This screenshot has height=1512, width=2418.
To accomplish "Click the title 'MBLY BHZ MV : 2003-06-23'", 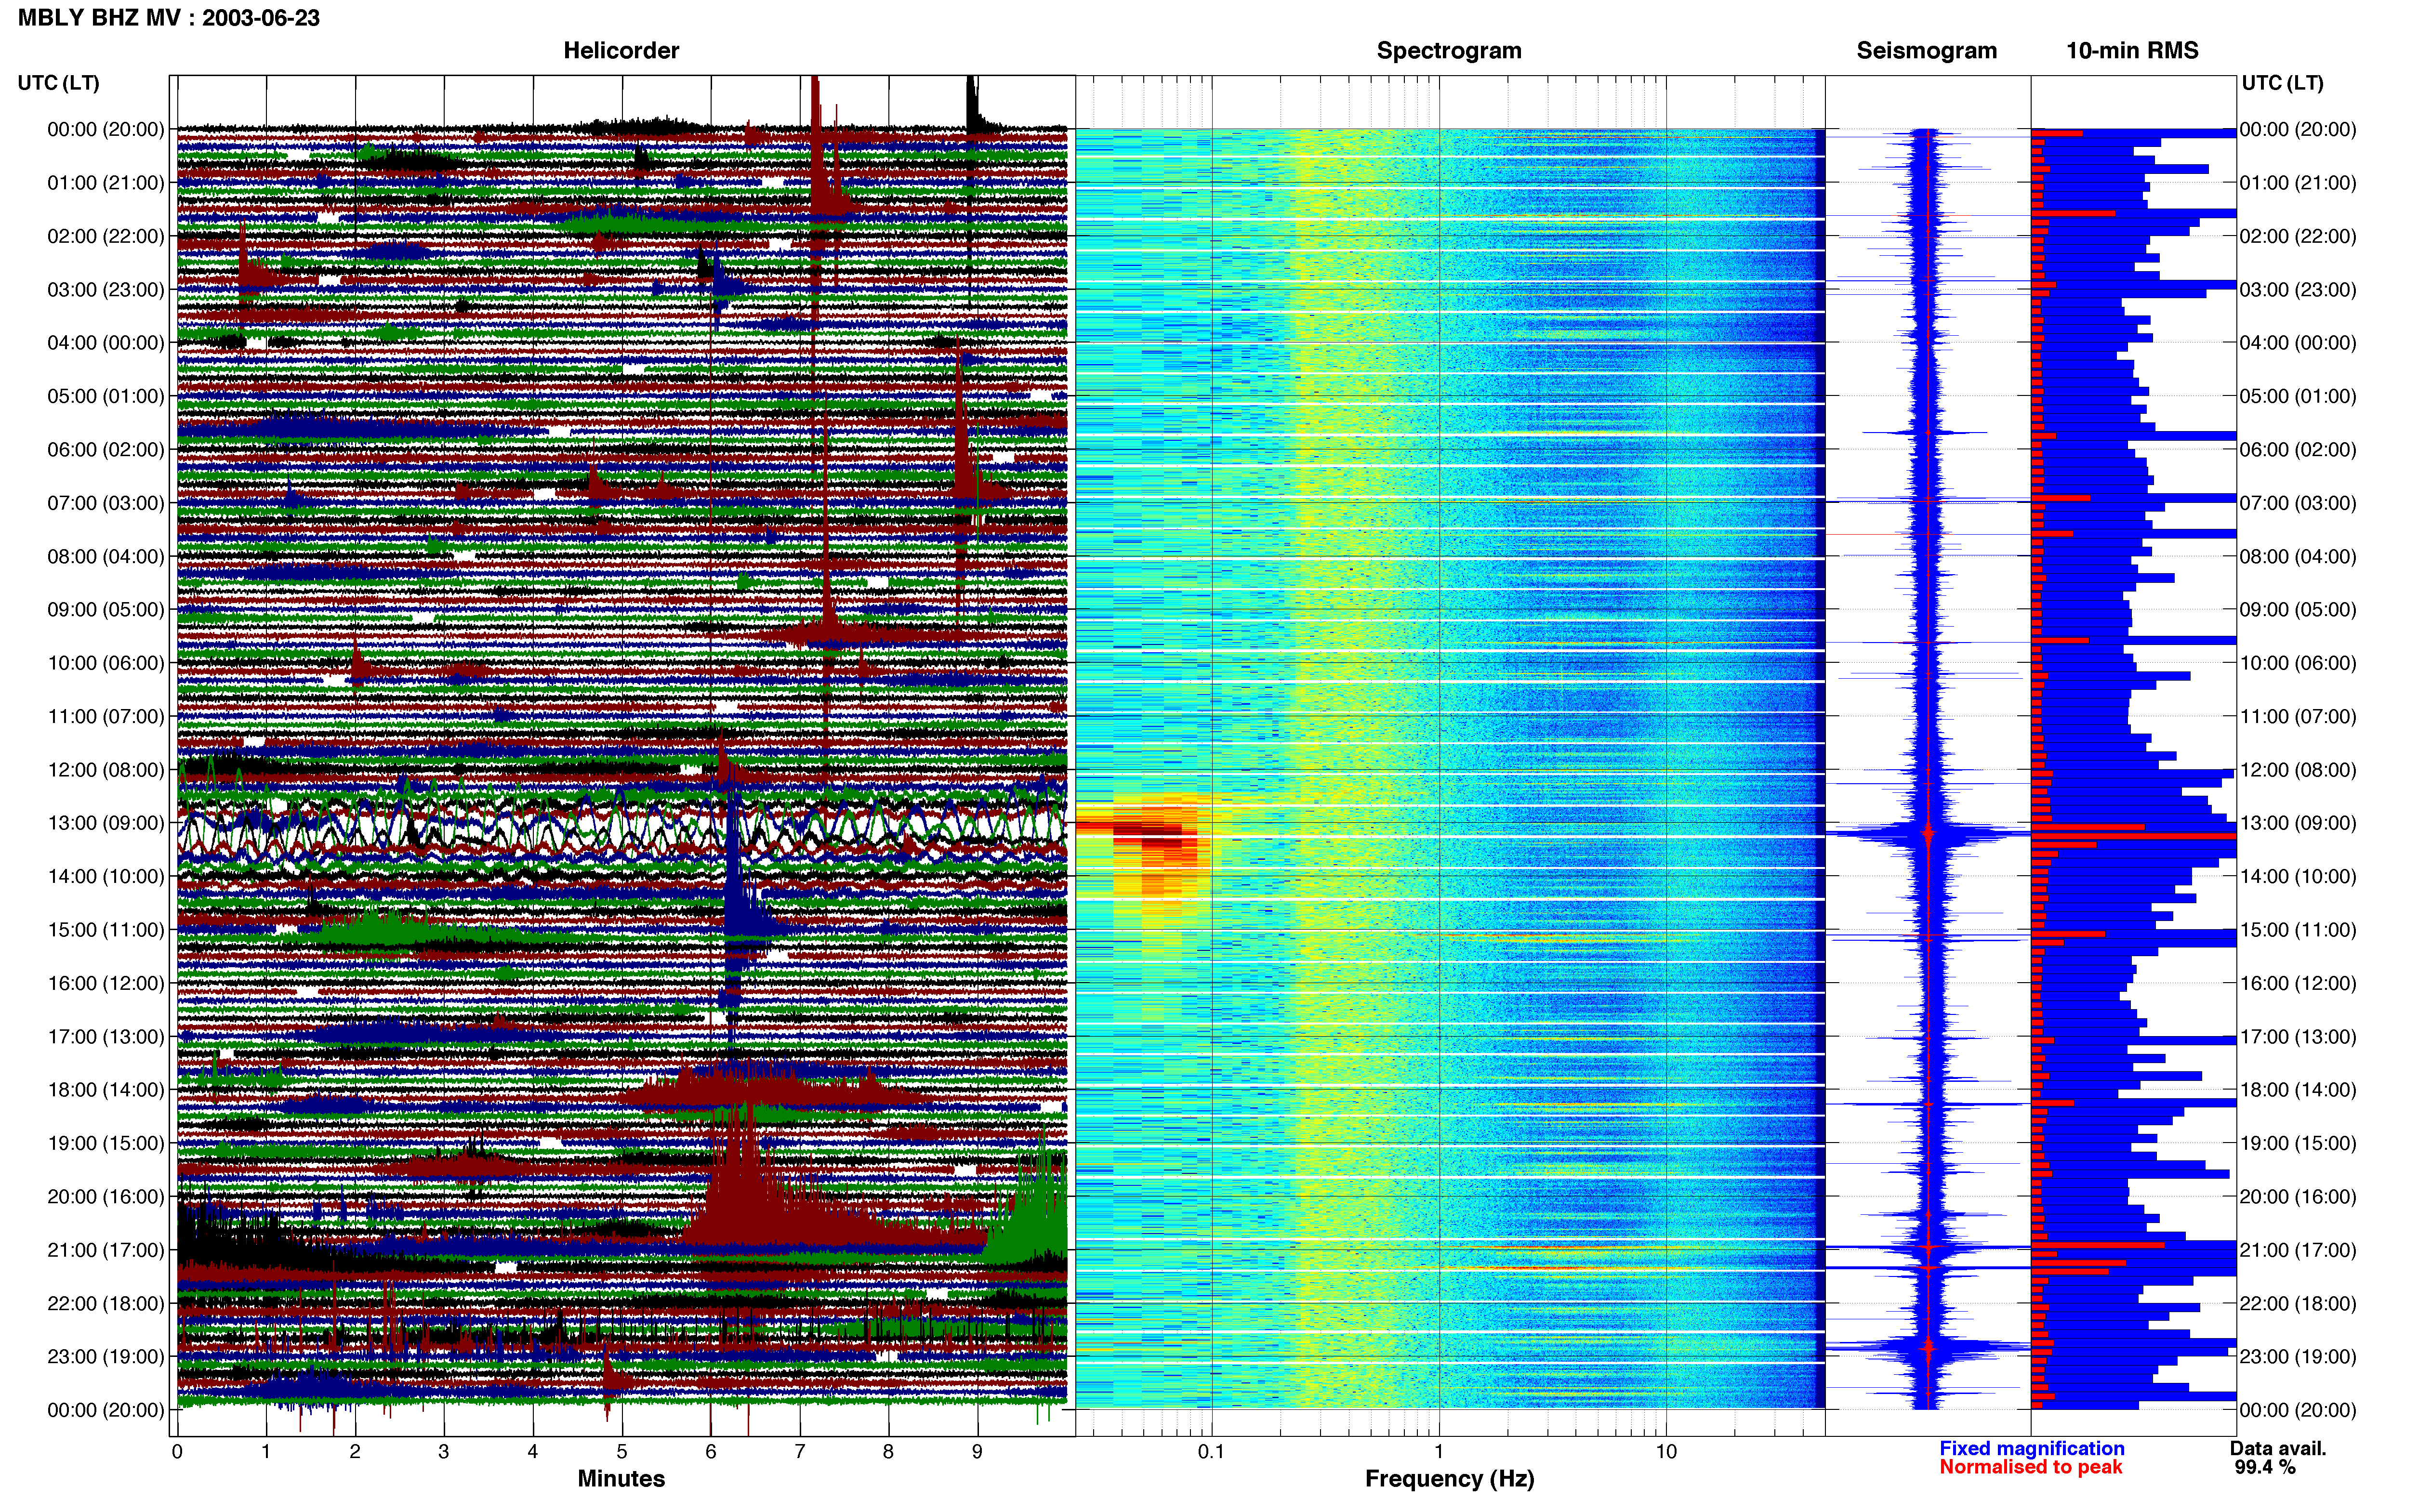I will click(x=169, y=18).
